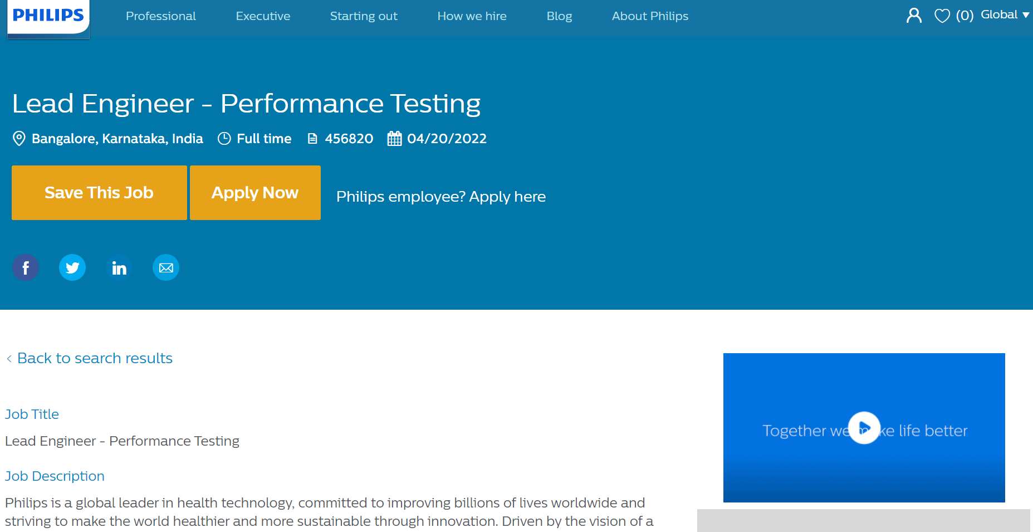Click job ID 456820
This screenshot has width=1033, height=532.
[349, 139]
